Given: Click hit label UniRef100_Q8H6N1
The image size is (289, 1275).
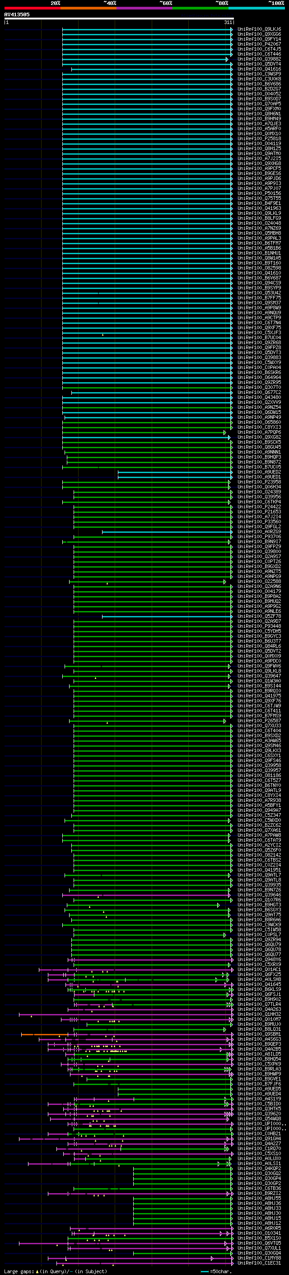Looking at the screenshot, I should [x=259, y=114].
